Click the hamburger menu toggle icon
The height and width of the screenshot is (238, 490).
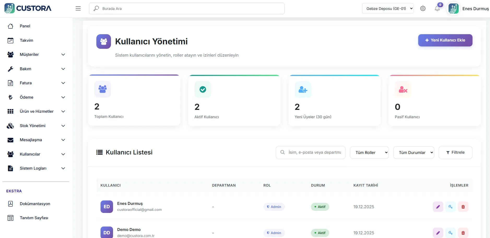pos(78,9)
